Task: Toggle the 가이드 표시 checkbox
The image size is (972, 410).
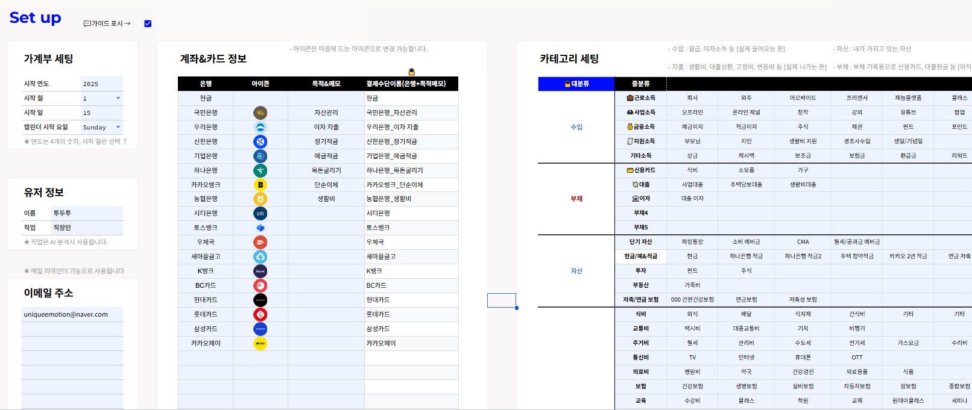Action: [148, 23]
